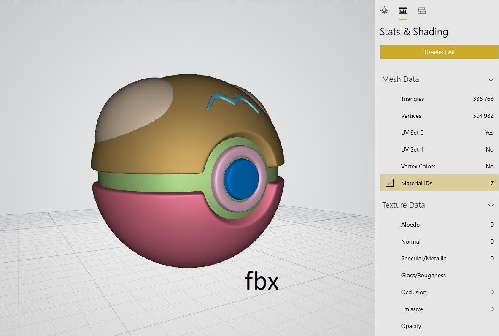Select the Opacity texture row
Image resolution: width=499 pixels, height=336 pixels.
(439, 326)
